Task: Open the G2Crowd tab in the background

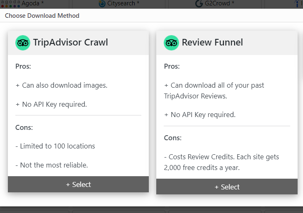Action: click(x=214, y=4)
